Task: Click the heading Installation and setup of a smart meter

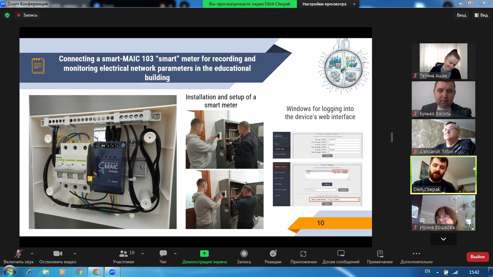Action: tap(221, 101)
